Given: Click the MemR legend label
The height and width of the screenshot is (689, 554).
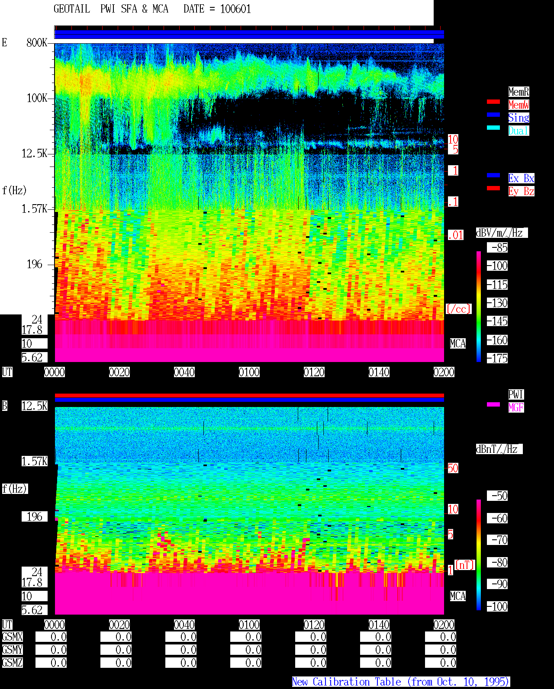Looking at the screenshot, I should [x=519, y=92].
